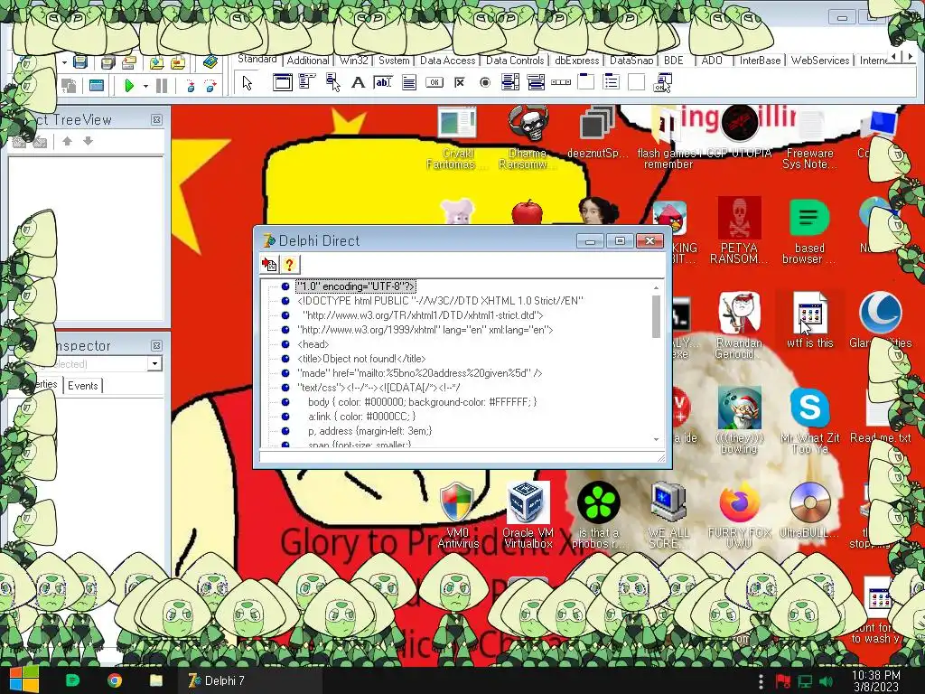Click the volume speaker tray icon
This screenshot has width=925, height=694.
(x=827, y=681)
